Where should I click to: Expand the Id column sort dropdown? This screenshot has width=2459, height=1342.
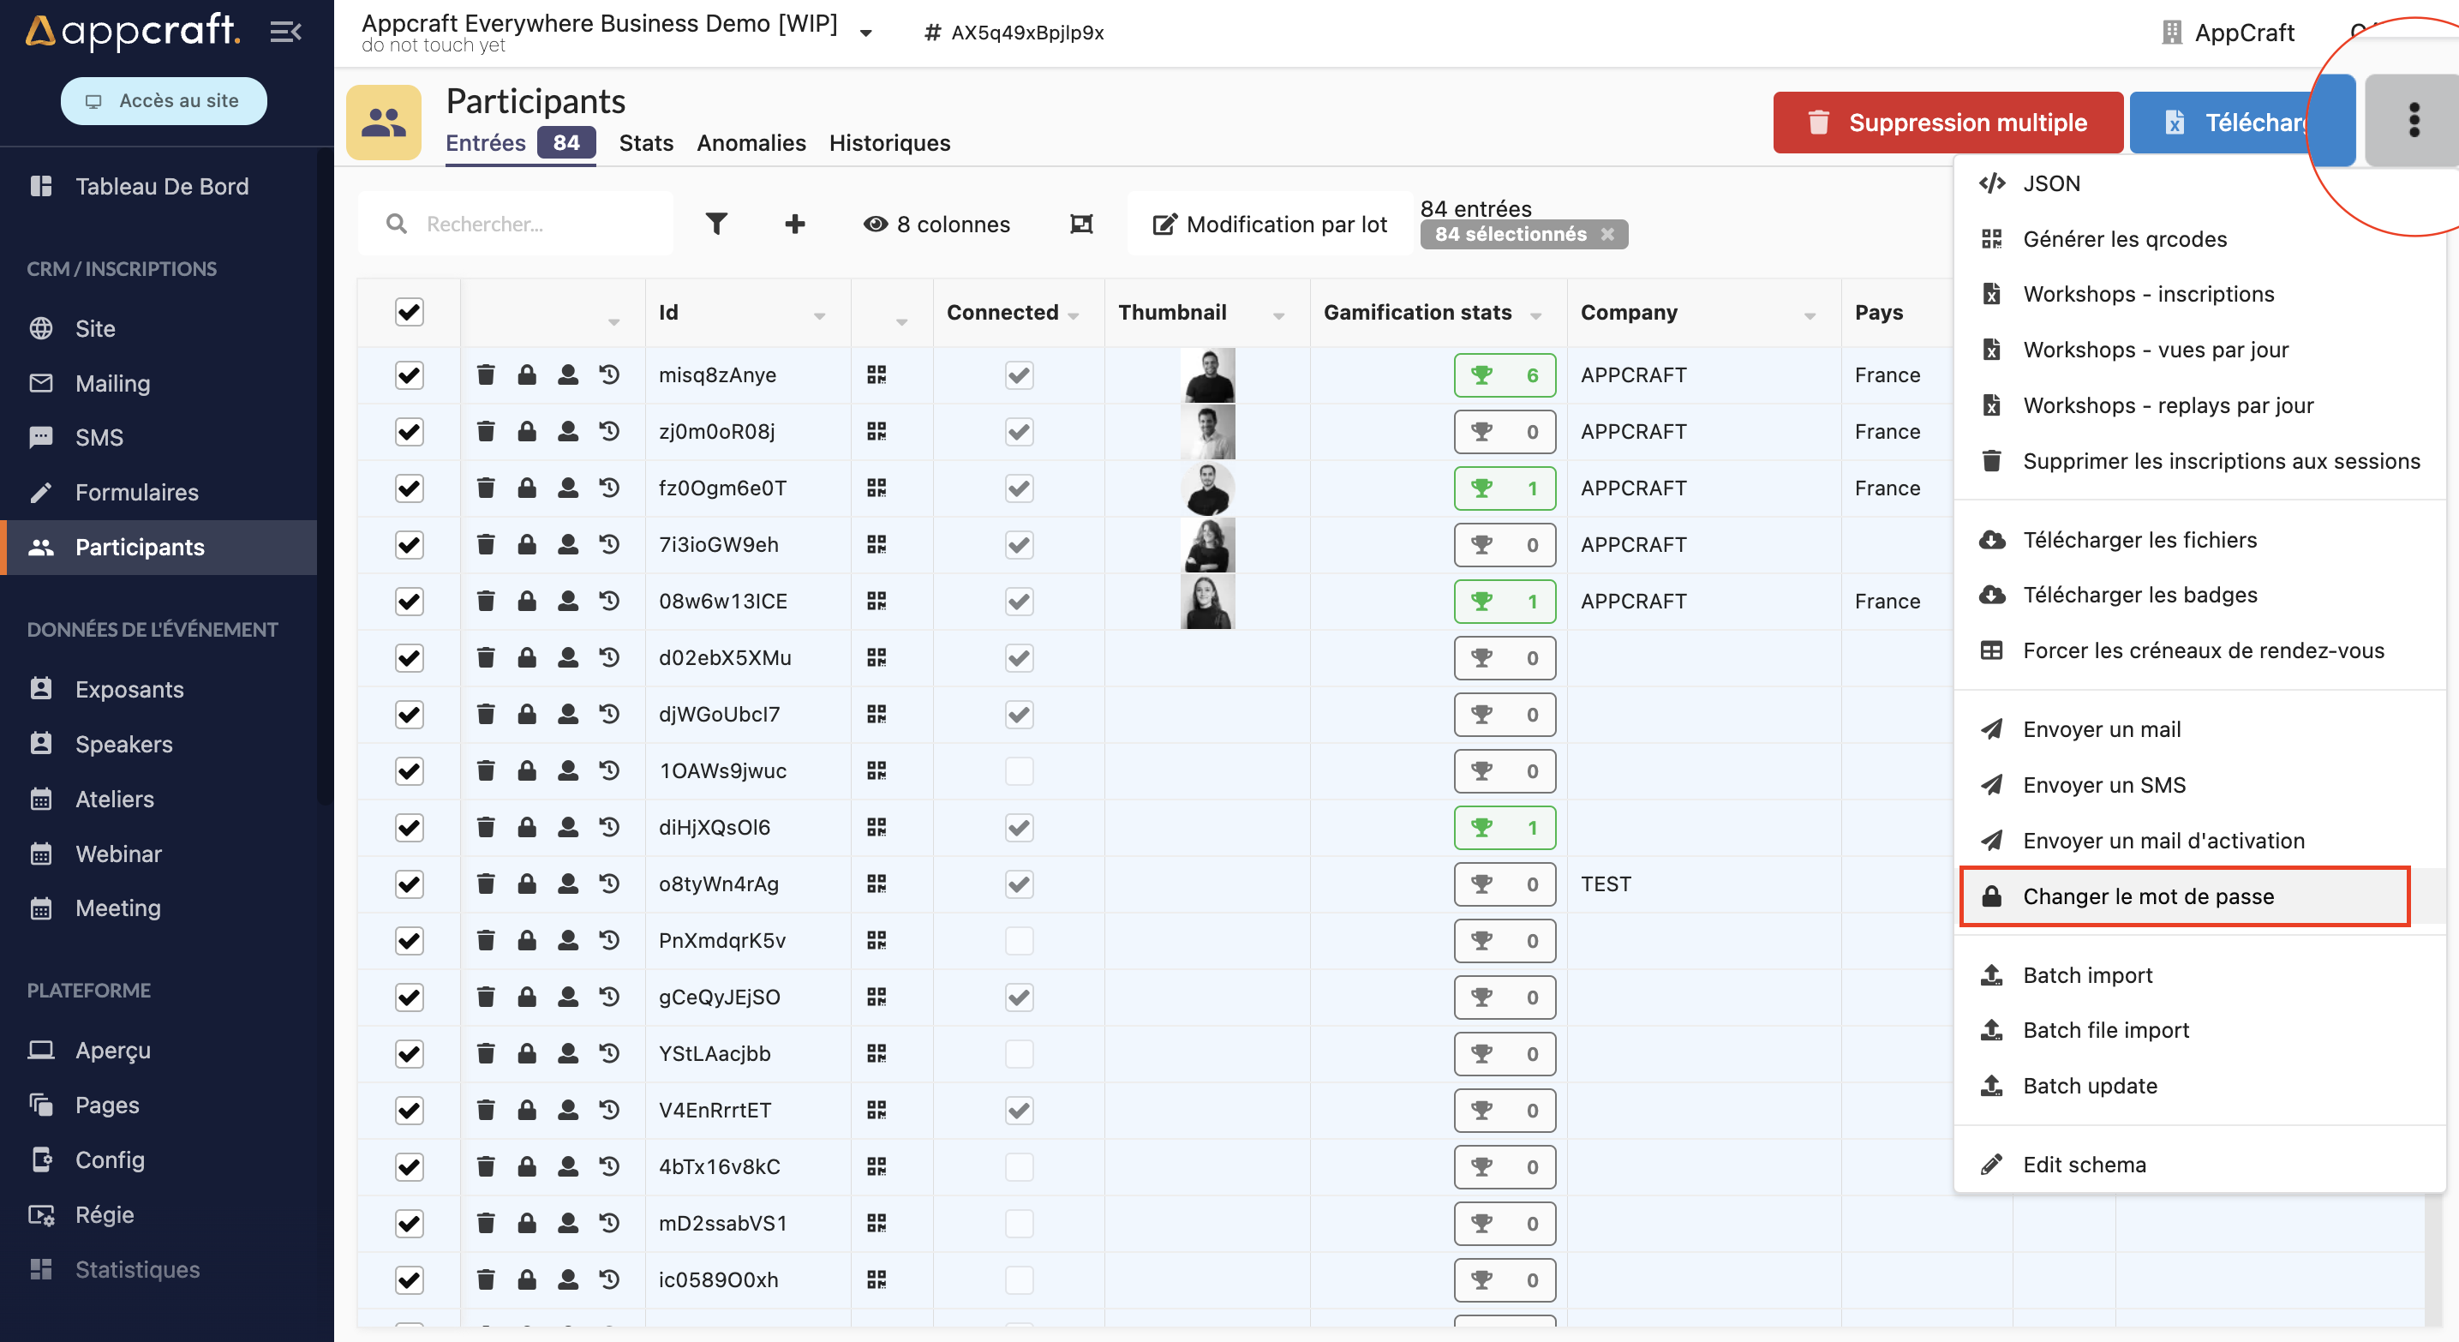click(x=819, y=316)
